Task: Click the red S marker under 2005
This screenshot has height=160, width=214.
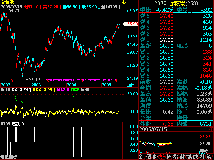Action: (x=116, y=80)
